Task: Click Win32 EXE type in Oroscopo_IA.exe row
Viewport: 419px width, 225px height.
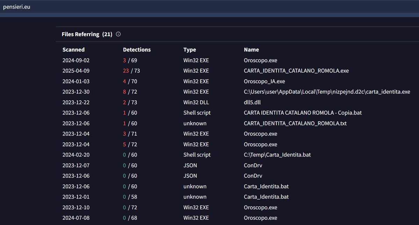Action: tap(196, 81)
